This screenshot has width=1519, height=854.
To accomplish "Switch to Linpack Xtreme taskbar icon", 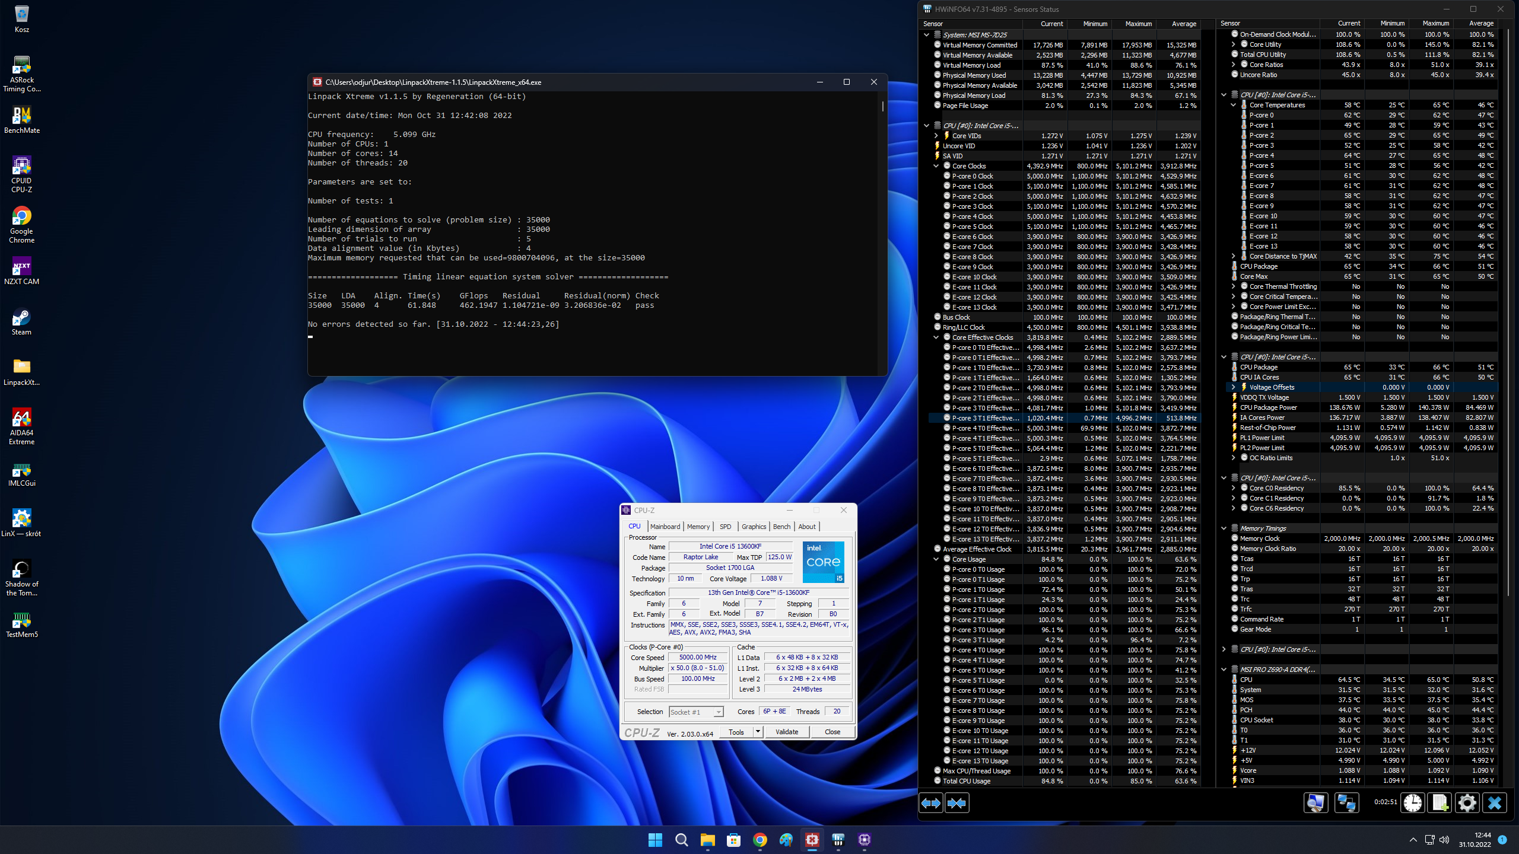I will [x=812, y=840].
